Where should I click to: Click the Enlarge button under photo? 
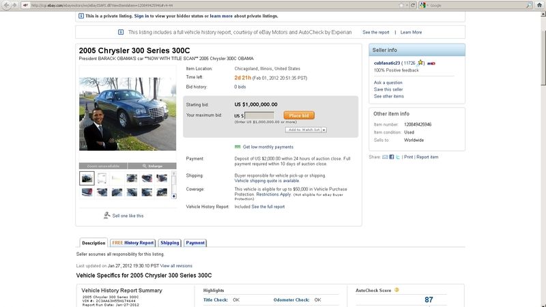coord(152,166)
